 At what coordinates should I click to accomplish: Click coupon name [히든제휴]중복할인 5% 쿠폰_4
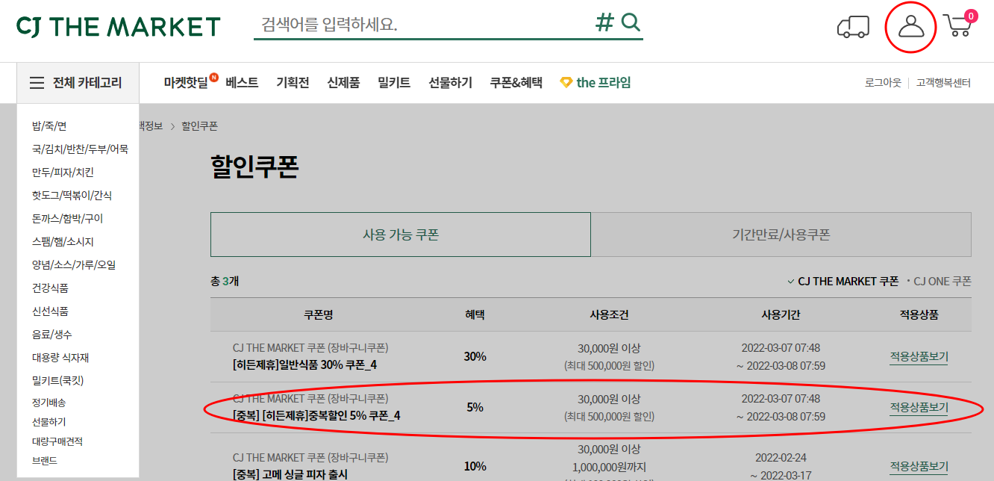(x=316, y=415)
